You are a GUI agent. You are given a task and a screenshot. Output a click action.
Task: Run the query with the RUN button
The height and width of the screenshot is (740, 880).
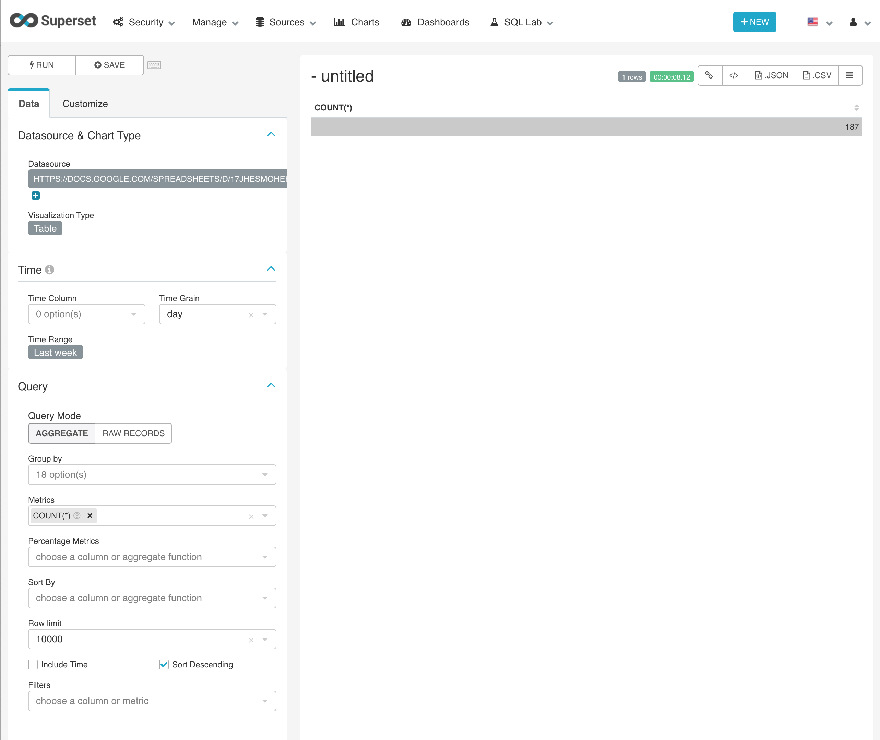(41, 65)
